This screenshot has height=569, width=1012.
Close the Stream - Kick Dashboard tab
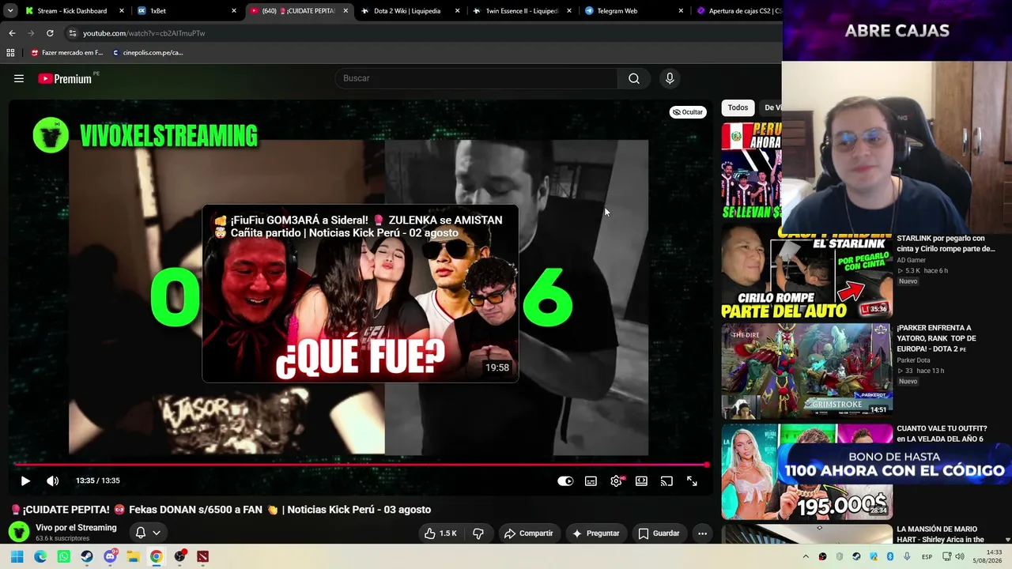pyautogui.click(x=122, y=11)
